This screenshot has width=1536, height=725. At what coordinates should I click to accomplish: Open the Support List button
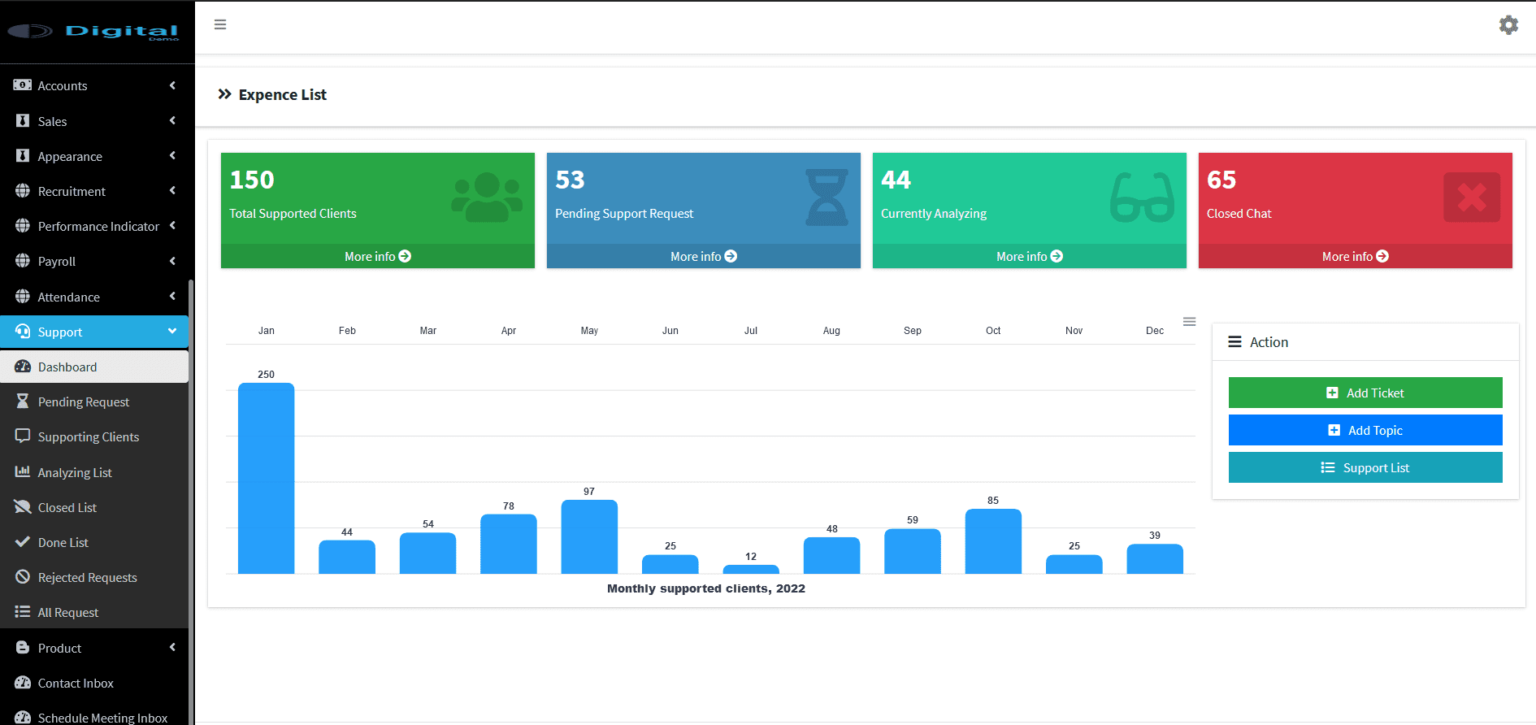[1365, 467]
